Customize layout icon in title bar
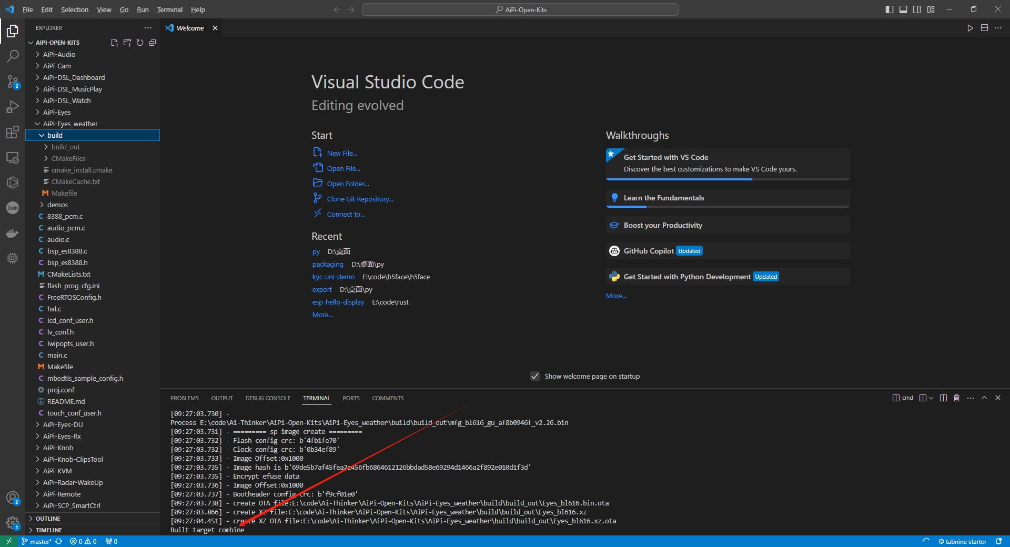Viewport: 1010px width, 547px height. coord(931,9)
